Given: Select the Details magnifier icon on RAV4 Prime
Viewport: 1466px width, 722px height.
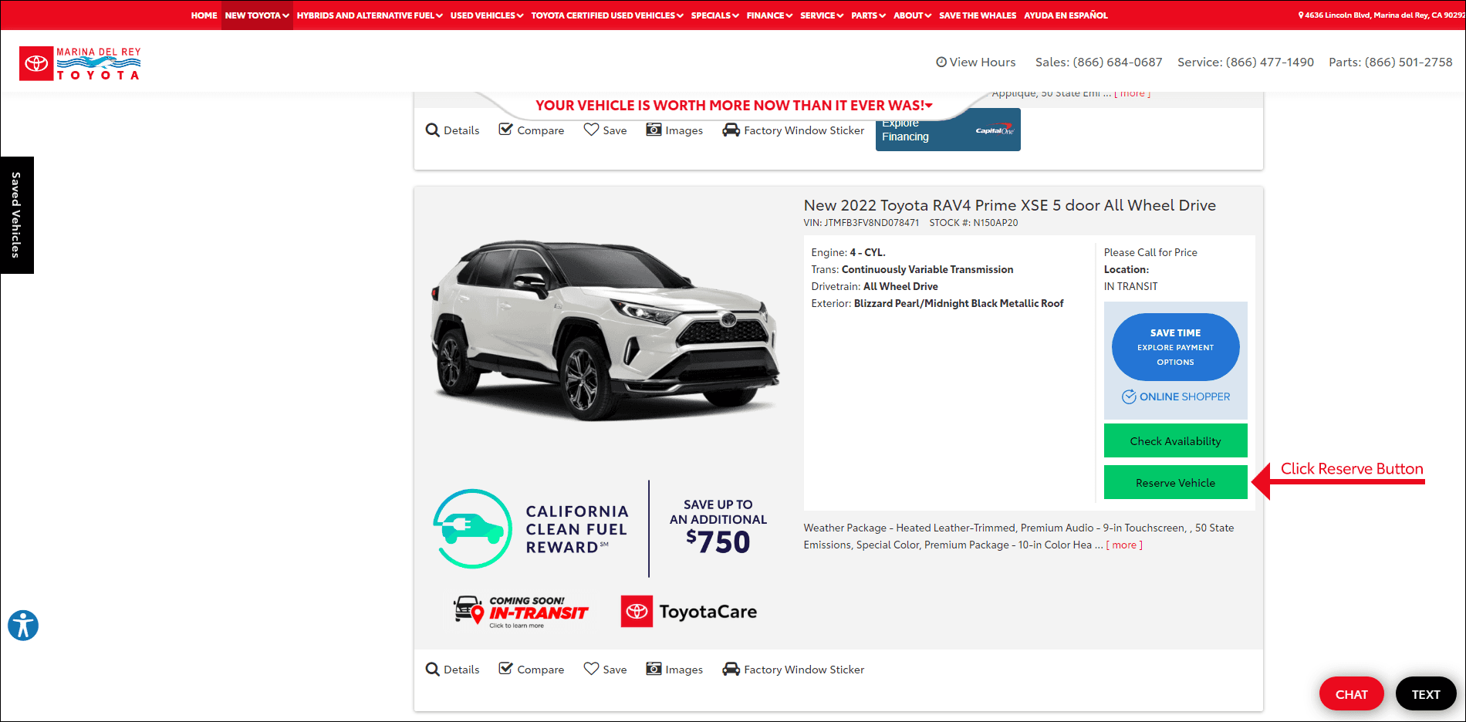Looking at the screenshot, I should (433, 670).
